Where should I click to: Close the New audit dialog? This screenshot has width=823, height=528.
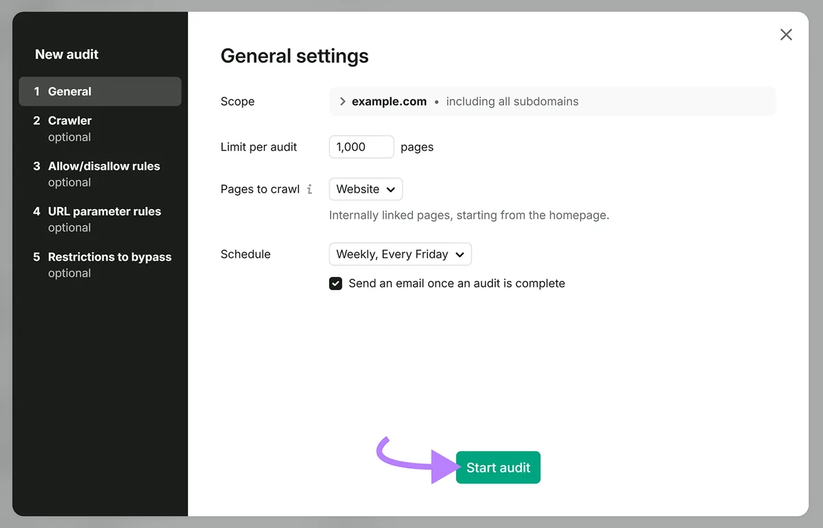point(786,35)
